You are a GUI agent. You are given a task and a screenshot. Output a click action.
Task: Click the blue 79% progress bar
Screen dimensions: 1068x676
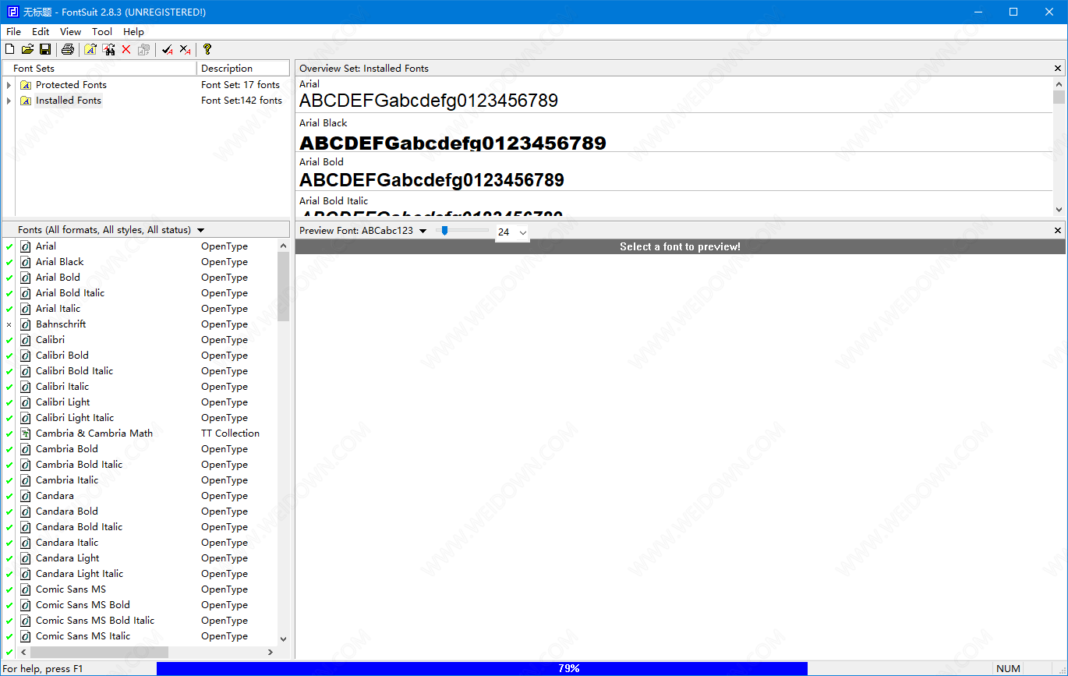482,668
